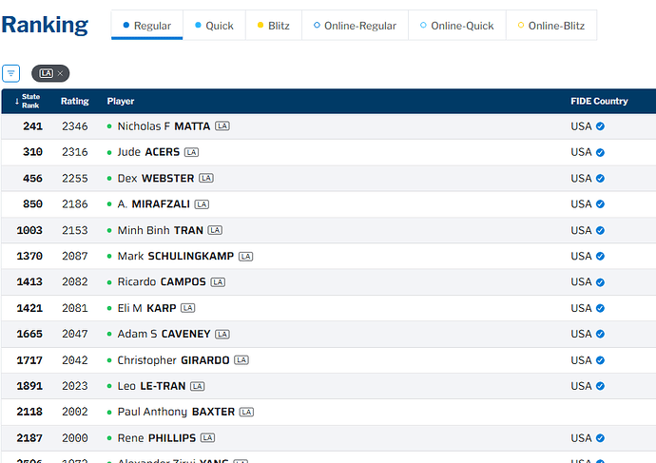Click verified checkmark in WEBSTER row
656x463 pixels.
click(600, 179)
